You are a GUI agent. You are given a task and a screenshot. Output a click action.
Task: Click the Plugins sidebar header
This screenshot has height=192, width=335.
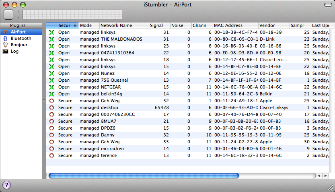click(21, 25)
